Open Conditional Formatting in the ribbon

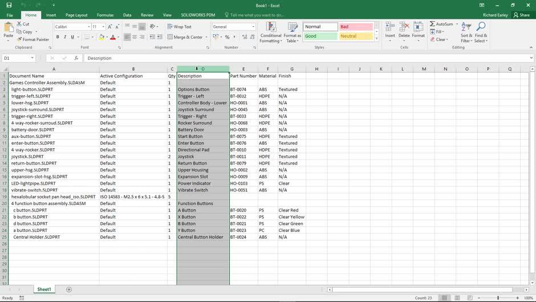[x=270, y=33]
